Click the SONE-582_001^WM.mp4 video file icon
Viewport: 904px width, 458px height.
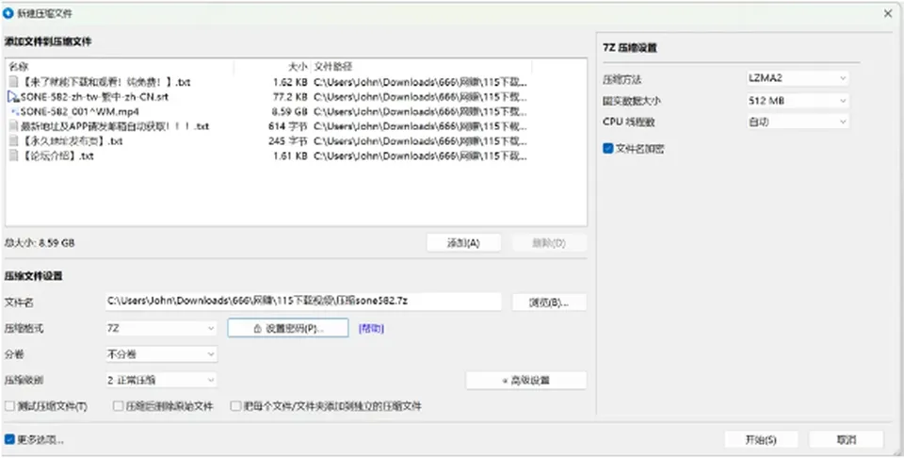coord(14,111)
